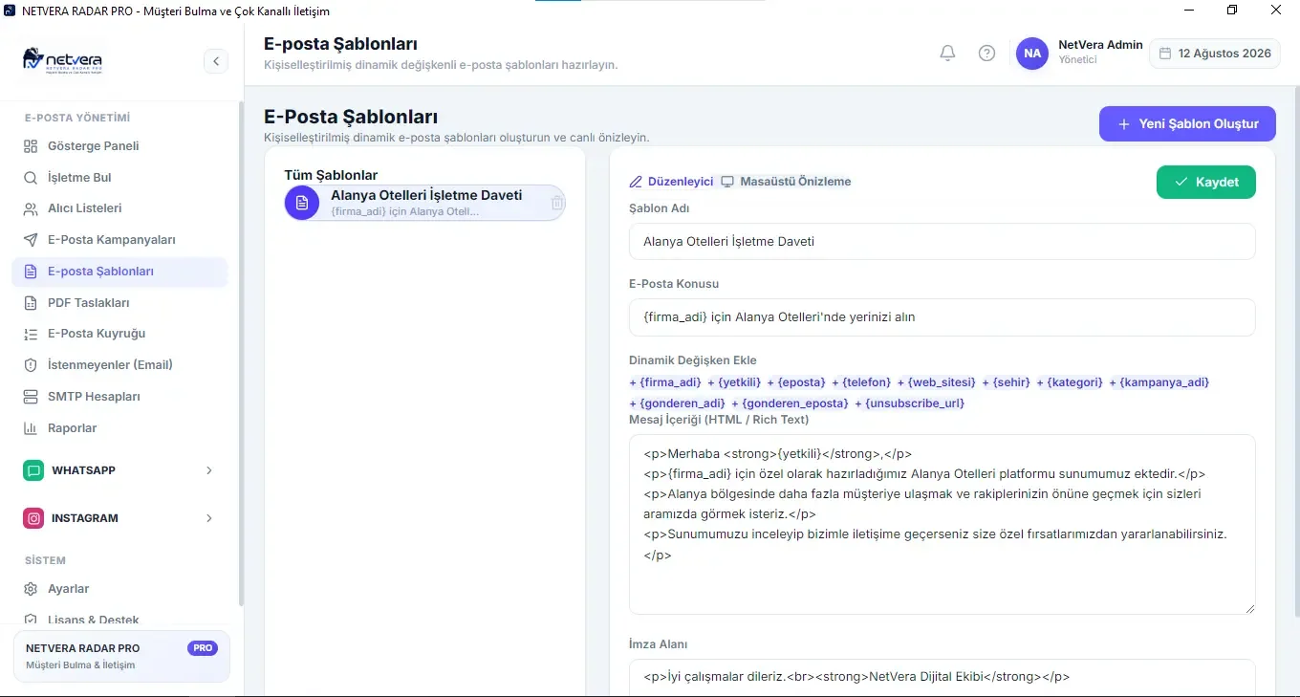The height and width of the screenshot is (697, 1300).
Task: Select the Alanya Otelleri İşletme Daveti template
Action: tap(425, 203)
